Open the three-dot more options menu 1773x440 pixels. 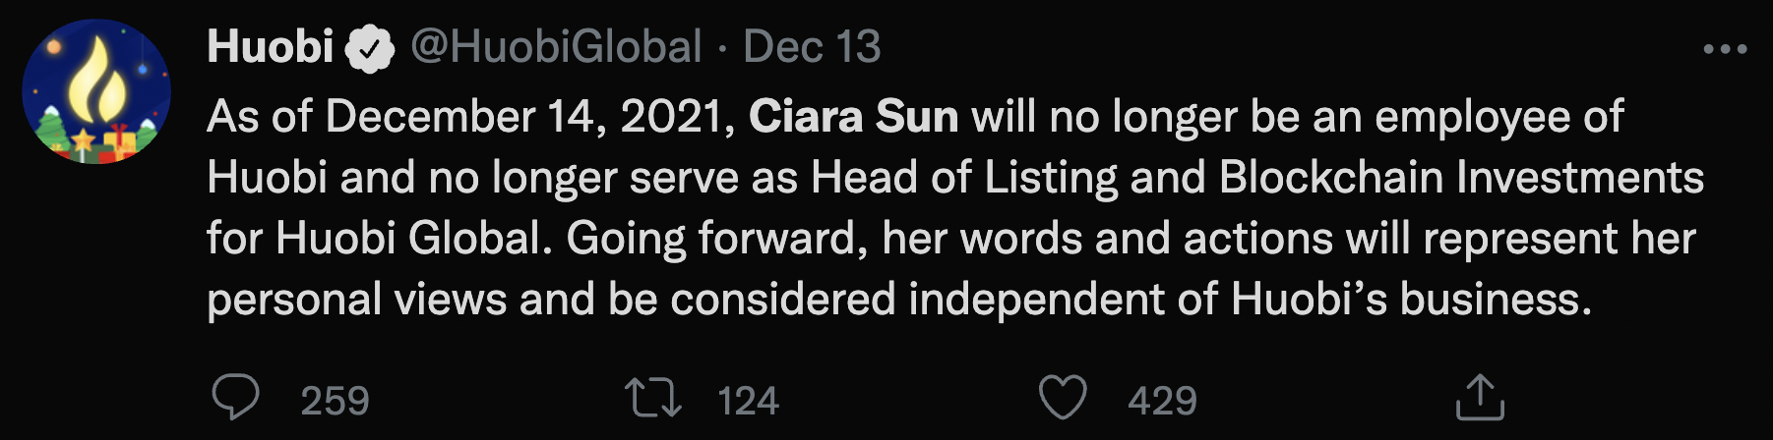(x=1724, y=49)
